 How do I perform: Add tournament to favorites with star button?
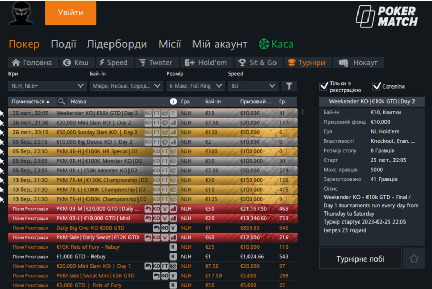point(413,259)
